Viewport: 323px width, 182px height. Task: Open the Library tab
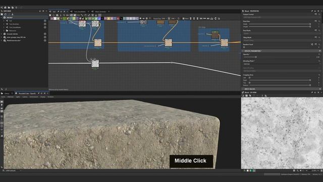click(7, 94)
